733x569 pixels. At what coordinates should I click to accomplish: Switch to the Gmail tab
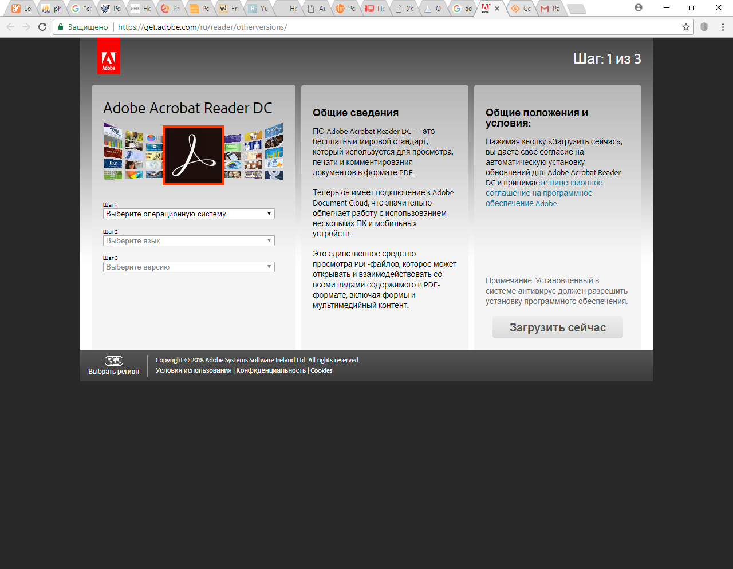(x=550, y=9)
